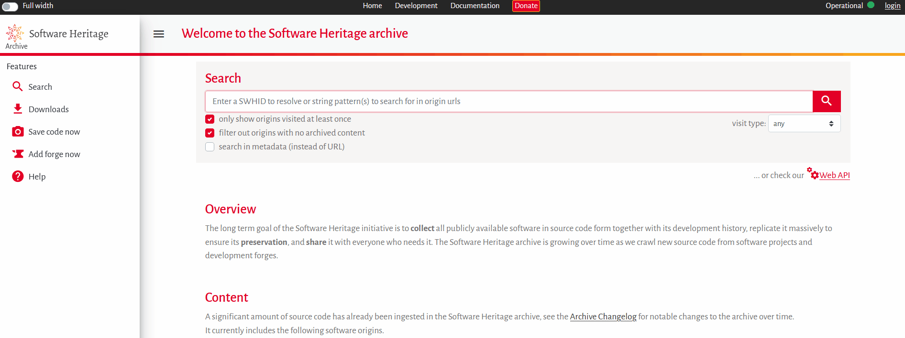Screen dimensions: 905x338
Task: Click the Downloads arrow icon
Action: (18, 109)
